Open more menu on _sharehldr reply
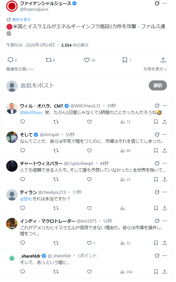The width and height of the screenshot is (176, 282). point(165,256)
